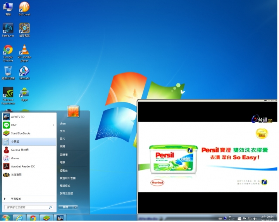Image resolution: width=279 pixels, height=222 pixels.
Task: Select the Apps desktop shortcut
Action: 24,94
